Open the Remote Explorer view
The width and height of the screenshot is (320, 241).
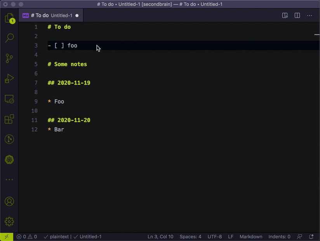[9, 99]
